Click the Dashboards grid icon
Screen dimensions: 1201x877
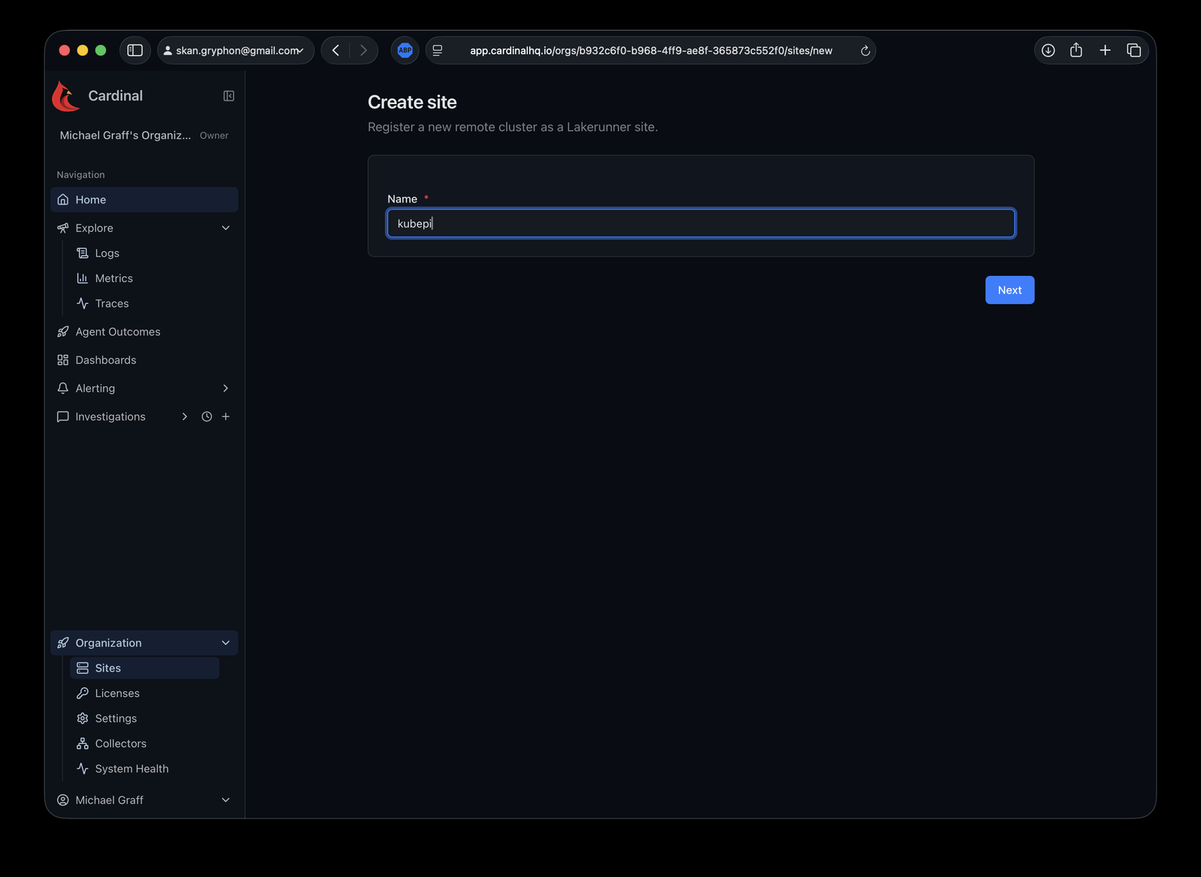63,360
